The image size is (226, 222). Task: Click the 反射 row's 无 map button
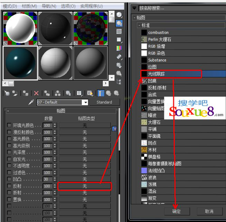tap(85, 186)
